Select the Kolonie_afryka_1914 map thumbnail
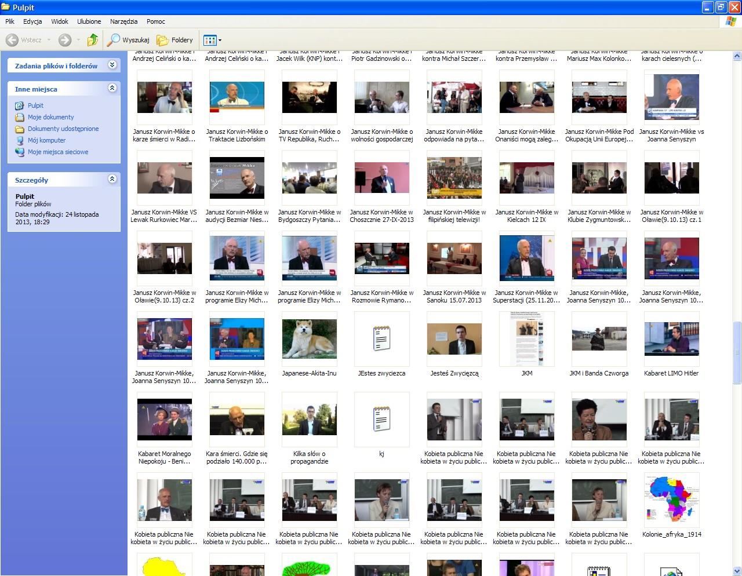 671,500
